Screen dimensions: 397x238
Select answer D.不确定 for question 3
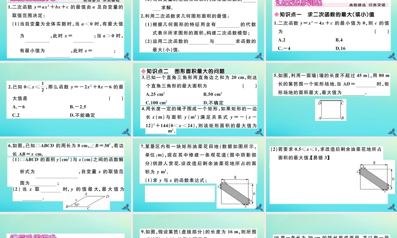(x=214, y=102)
